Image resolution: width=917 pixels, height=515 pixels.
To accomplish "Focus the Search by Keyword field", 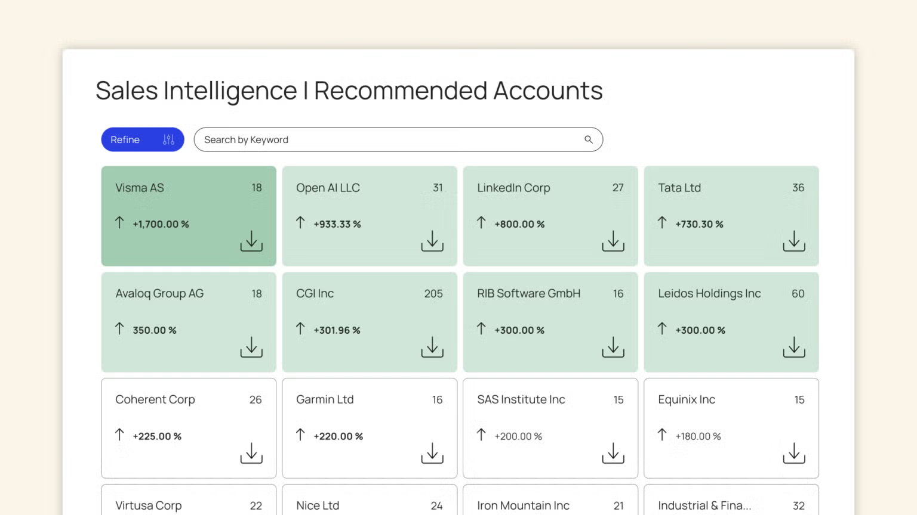I will coord(398,139).
